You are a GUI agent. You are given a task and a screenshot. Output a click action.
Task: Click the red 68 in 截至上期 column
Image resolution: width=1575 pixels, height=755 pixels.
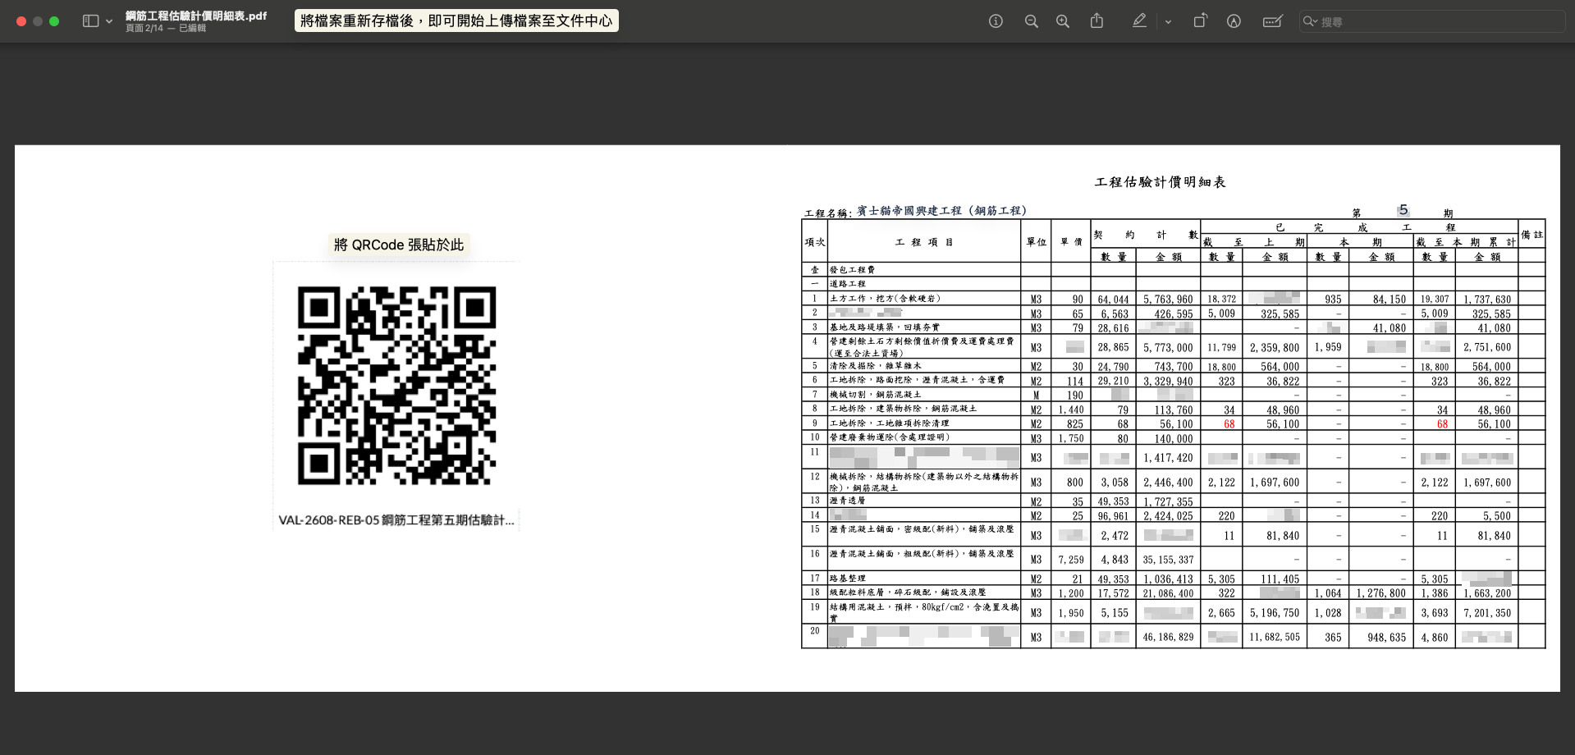pyautogui.click(x=1229, y=424)
